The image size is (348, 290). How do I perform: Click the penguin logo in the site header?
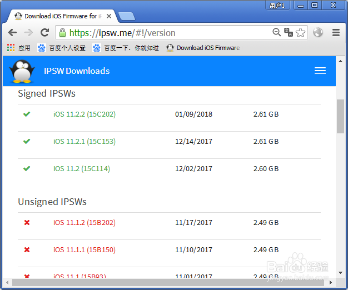(22, 71)
